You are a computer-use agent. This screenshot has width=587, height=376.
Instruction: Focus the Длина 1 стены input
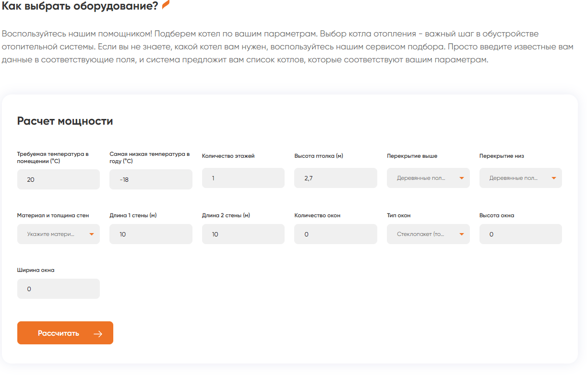point(151,234)
